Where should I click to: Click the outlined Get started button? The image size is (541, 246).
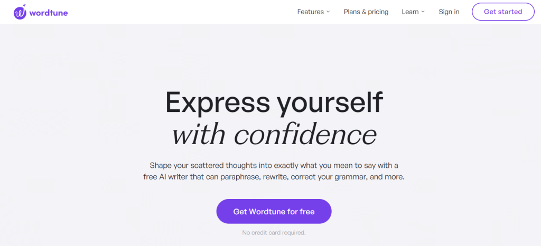(503, 12)
